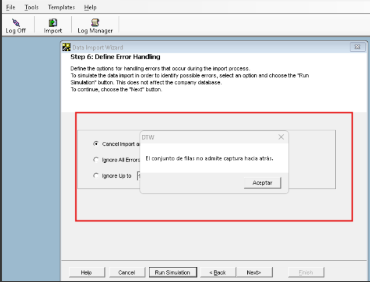Click the Data Import Wizard title icon
The height and width of the screenshot is (282, 370).
click(x=67, y=47)
